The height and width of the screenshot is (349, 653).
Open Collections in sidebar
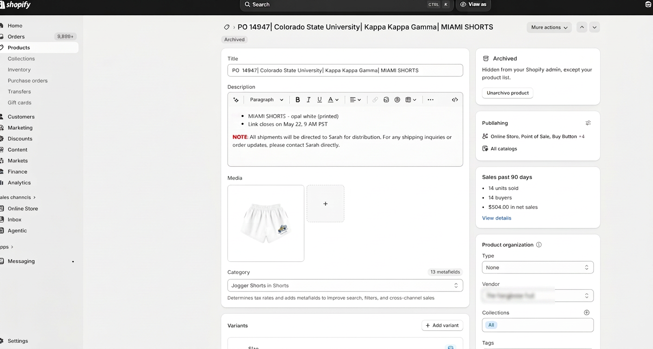[21, 59]
